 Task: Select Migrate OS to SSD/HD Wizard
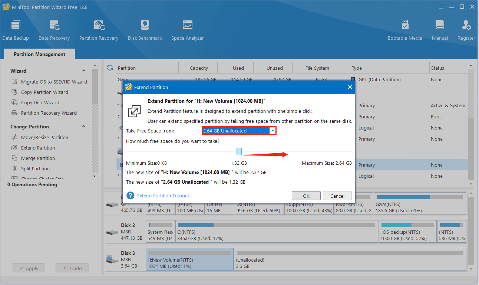[54, 82]
